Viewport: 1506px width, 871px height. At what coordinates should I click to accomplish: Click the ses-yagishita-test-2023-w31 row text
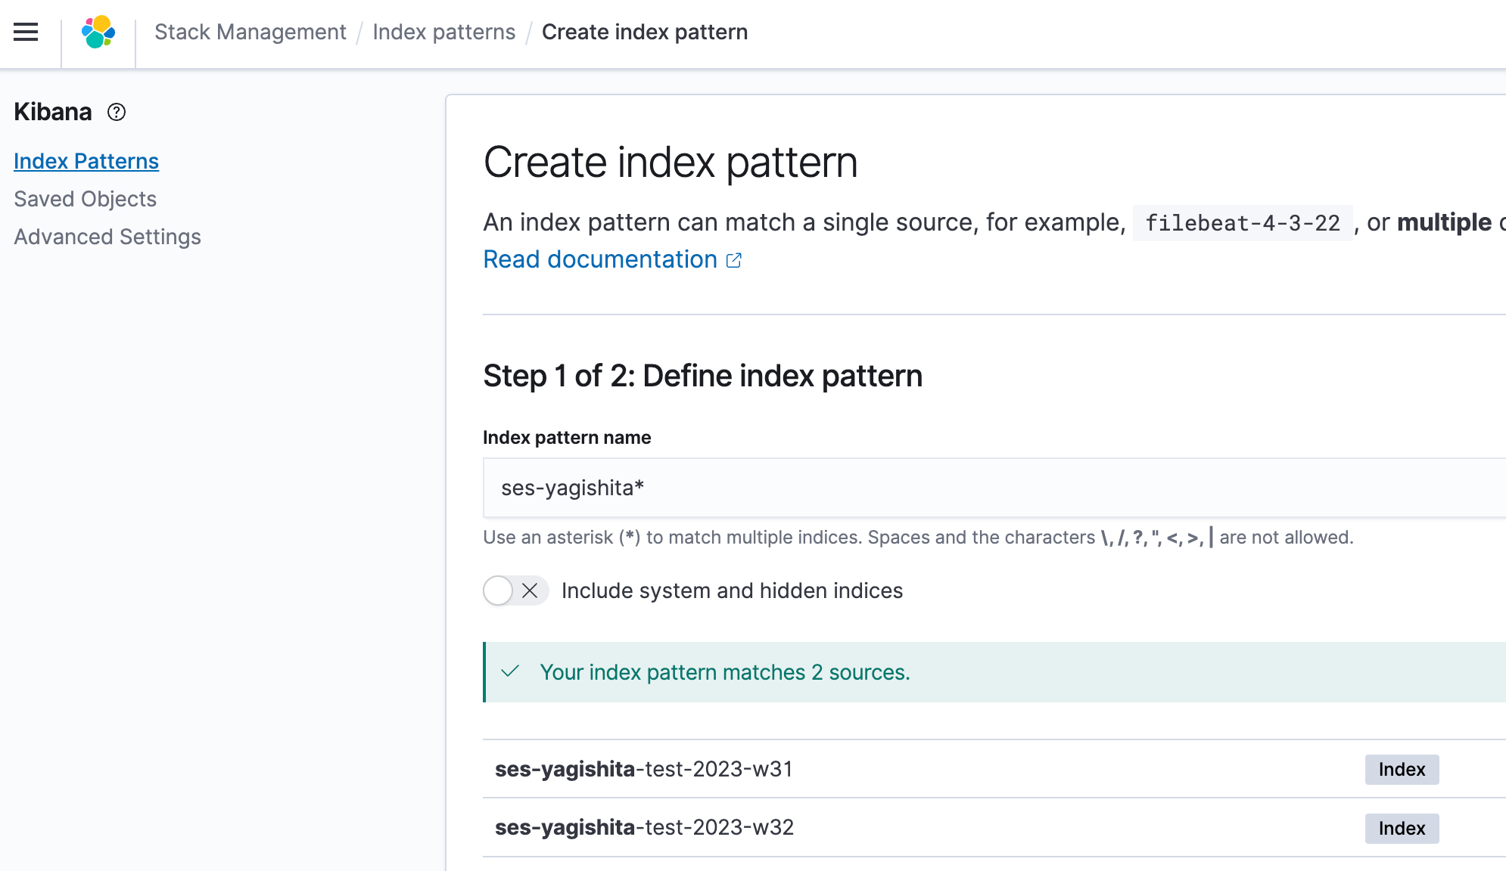pyautogui.click(x=644, y=769)
